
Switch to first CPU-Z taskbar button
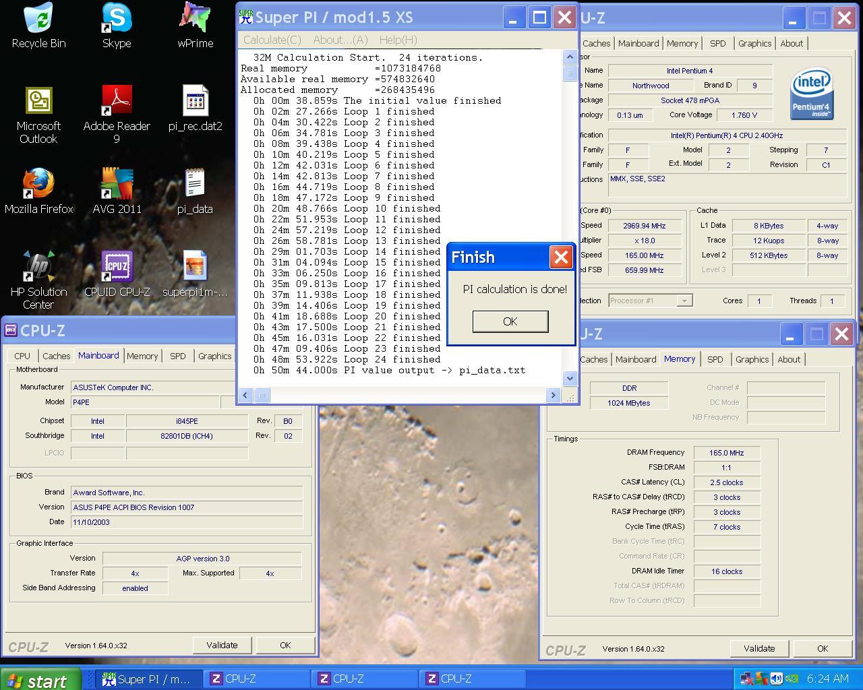point(258,679)
